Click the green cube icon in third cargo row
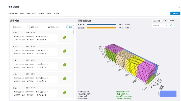This screenshot has width=181, height=101. click(x=65, y=65)
